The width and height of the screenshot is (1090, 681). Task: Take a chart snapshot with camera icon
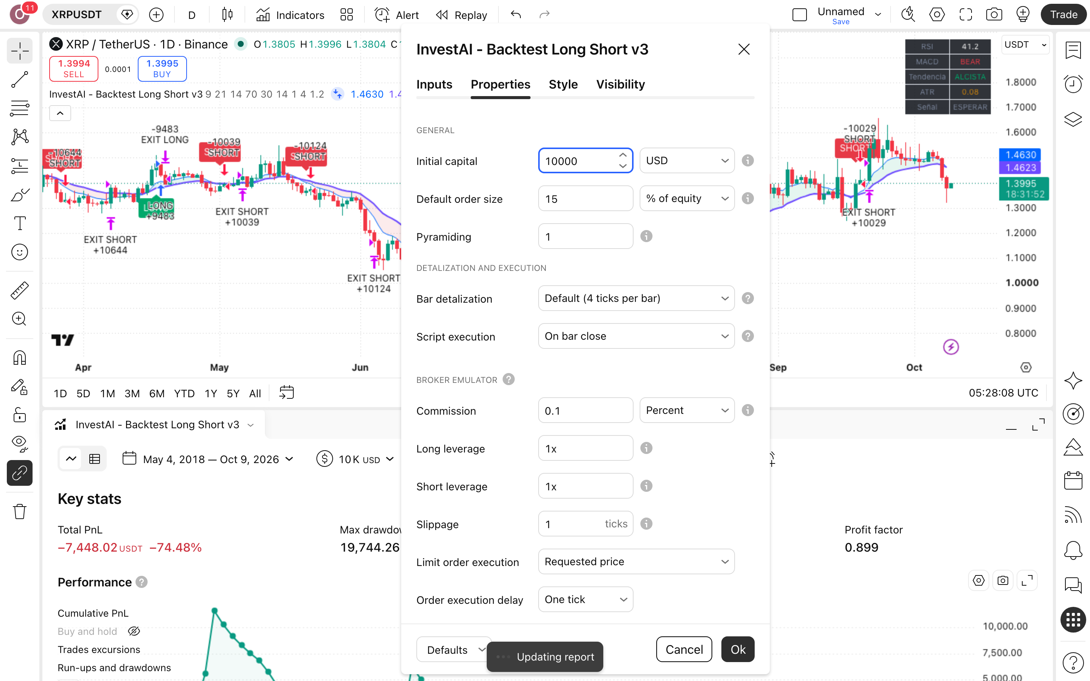[994, 15]
